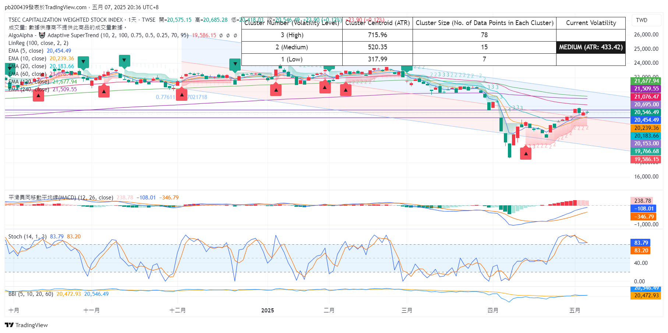Click the TSEC Capitalization Weighted Stock Index title
The height and width of the screenshot is (333, 668).
click(x=66, y=20)
